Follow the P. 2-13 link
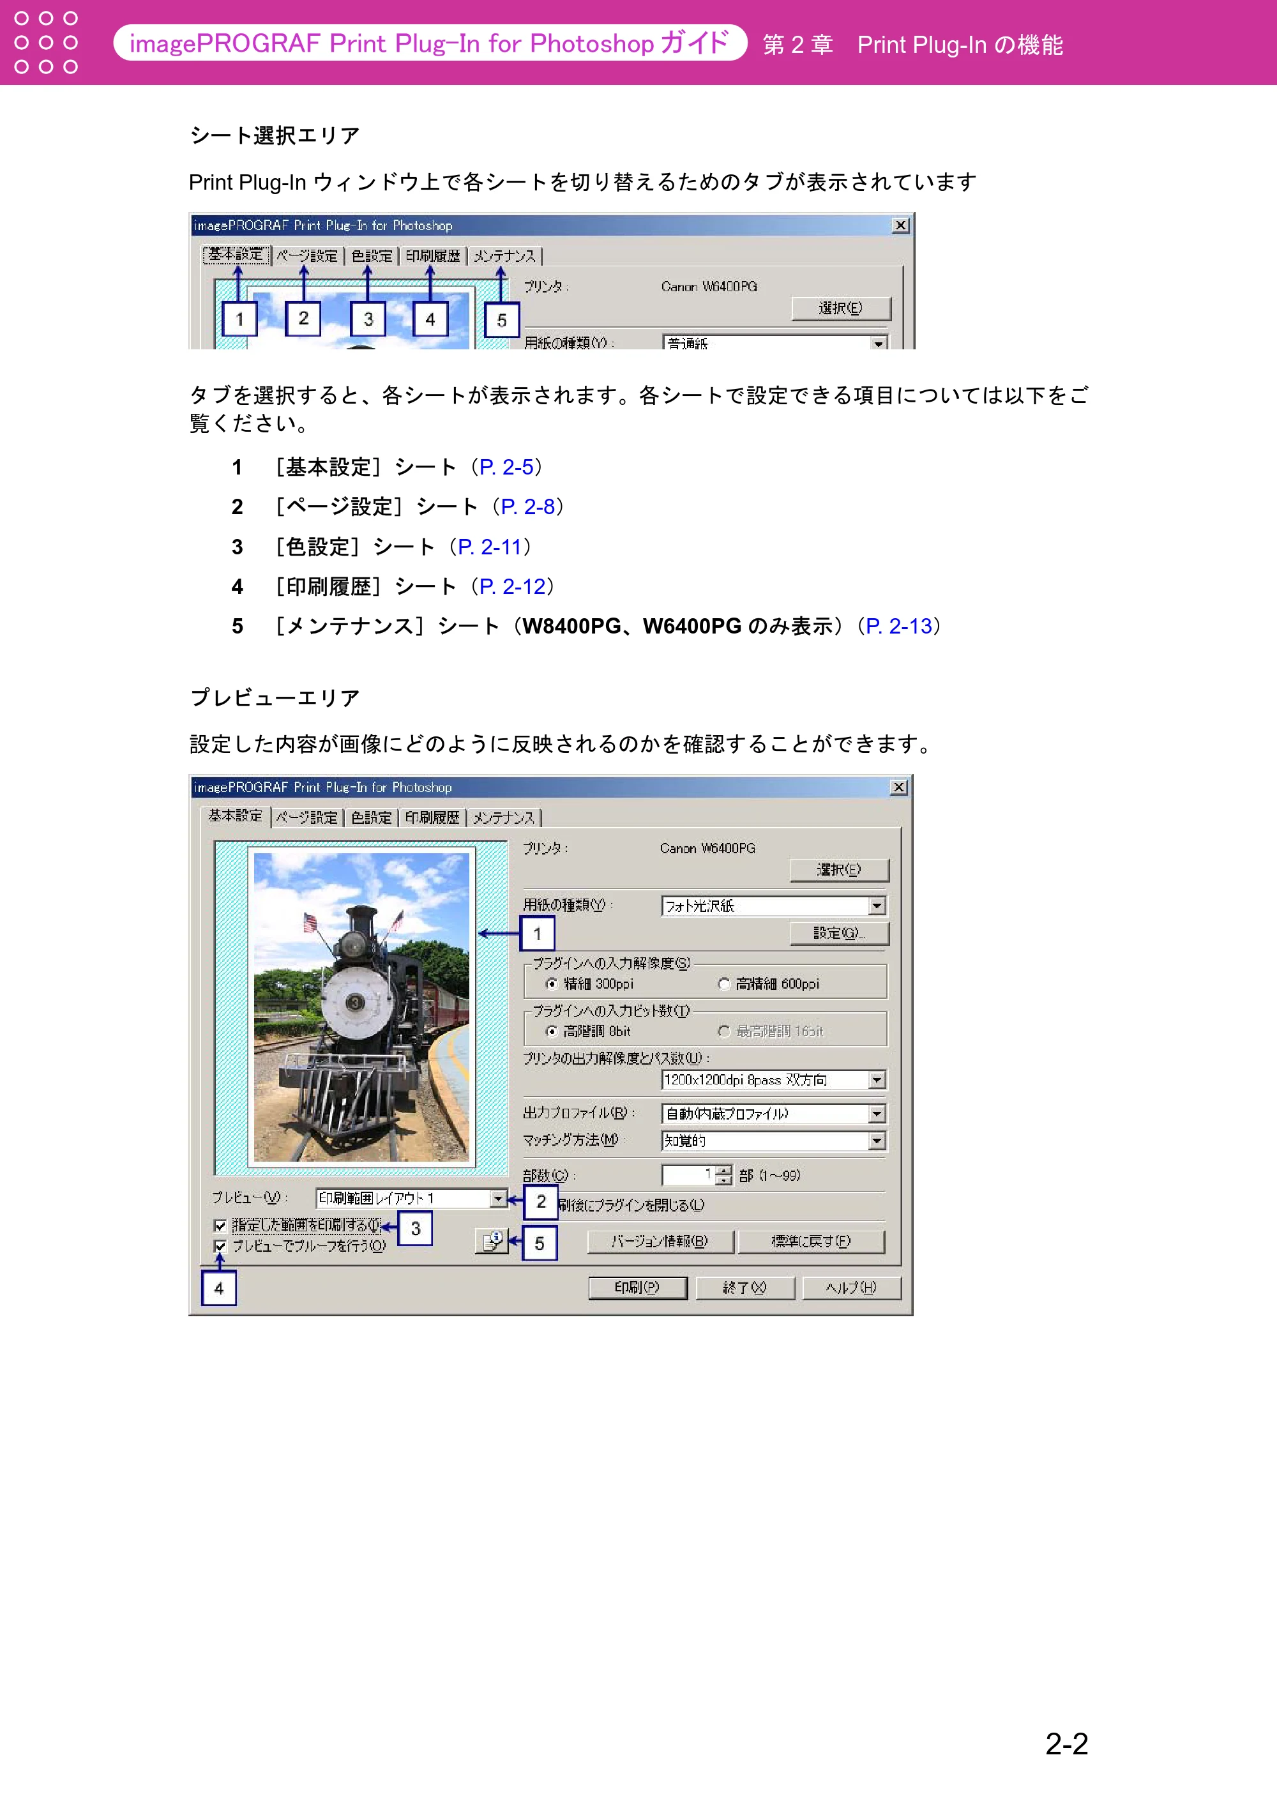This screenshot has width=1277, height=1808. point(898,626)
